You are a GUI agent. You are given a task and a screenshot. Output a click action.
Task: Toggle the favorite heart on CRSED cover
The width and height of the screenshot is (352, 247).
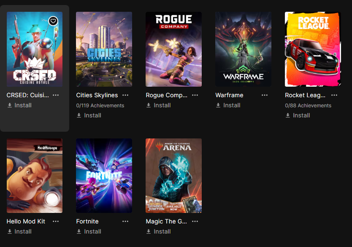[53, 21]
